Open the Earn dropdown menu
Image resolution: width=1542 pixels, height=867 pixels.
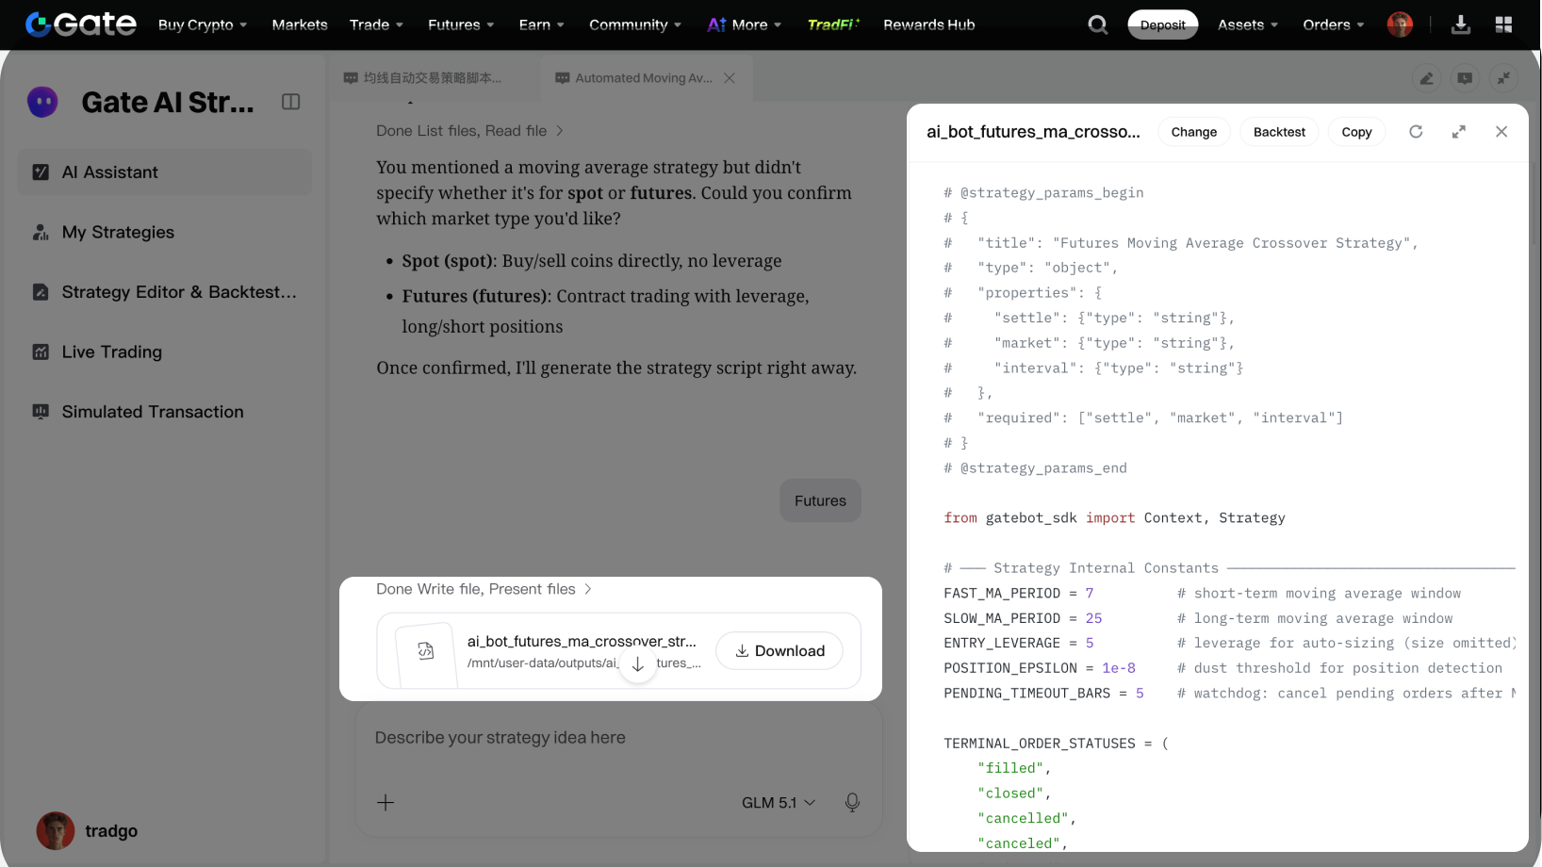tap(541, 25)
